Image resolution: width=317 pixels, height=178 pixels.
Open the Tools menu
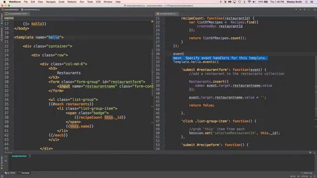point(90,2)
